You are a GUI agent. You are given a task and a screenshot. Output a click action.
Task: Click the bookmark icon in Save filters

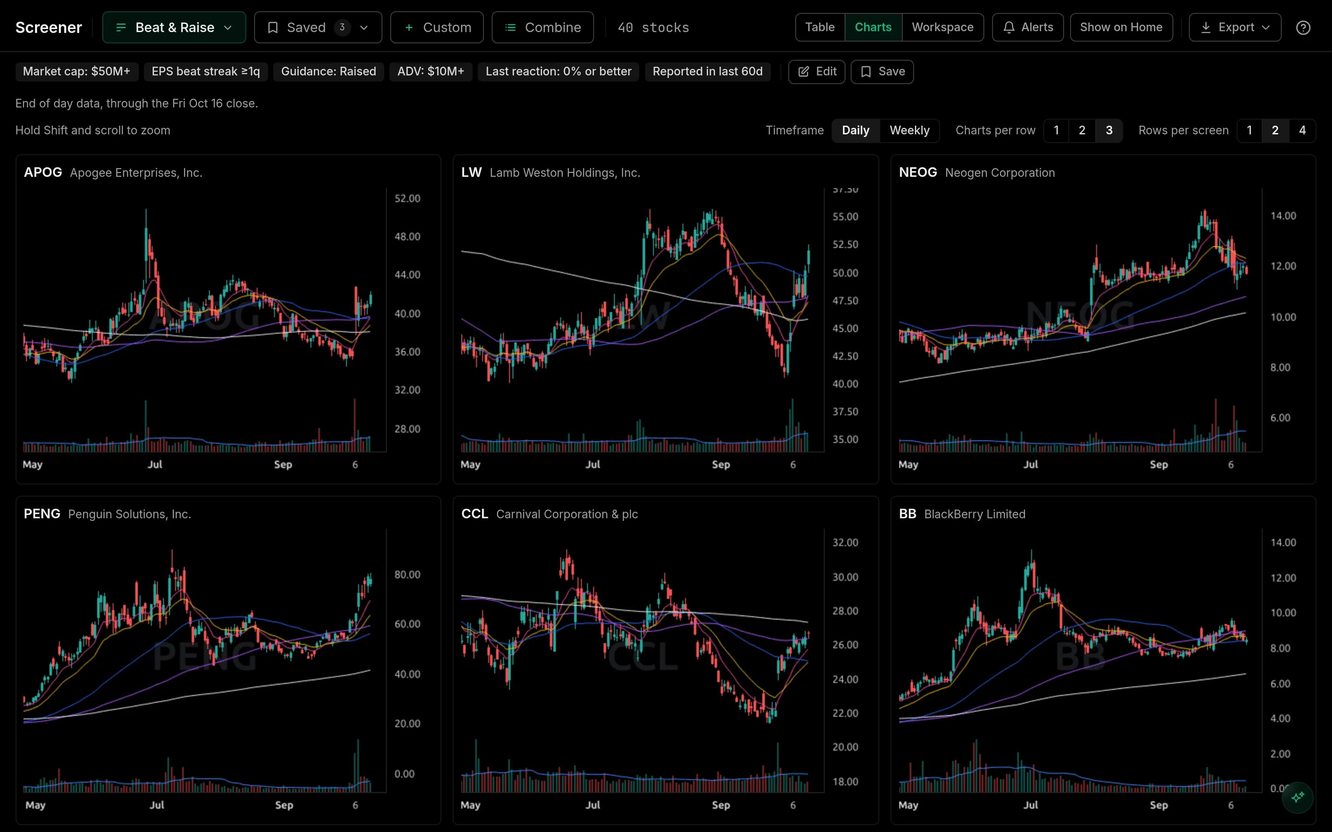tap(866, 71)
